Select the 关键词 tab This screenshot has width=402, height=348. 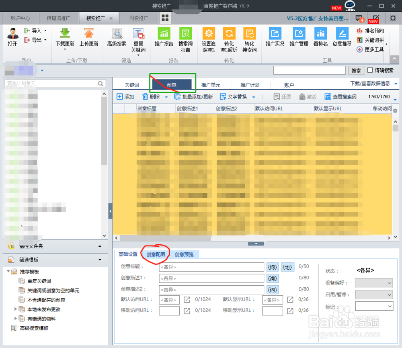(x=132, y=85)
